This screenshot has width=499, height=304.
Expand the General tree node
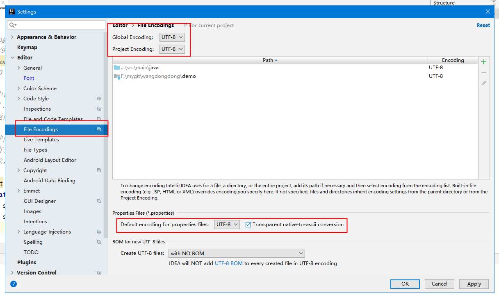(x=19, y=68)
